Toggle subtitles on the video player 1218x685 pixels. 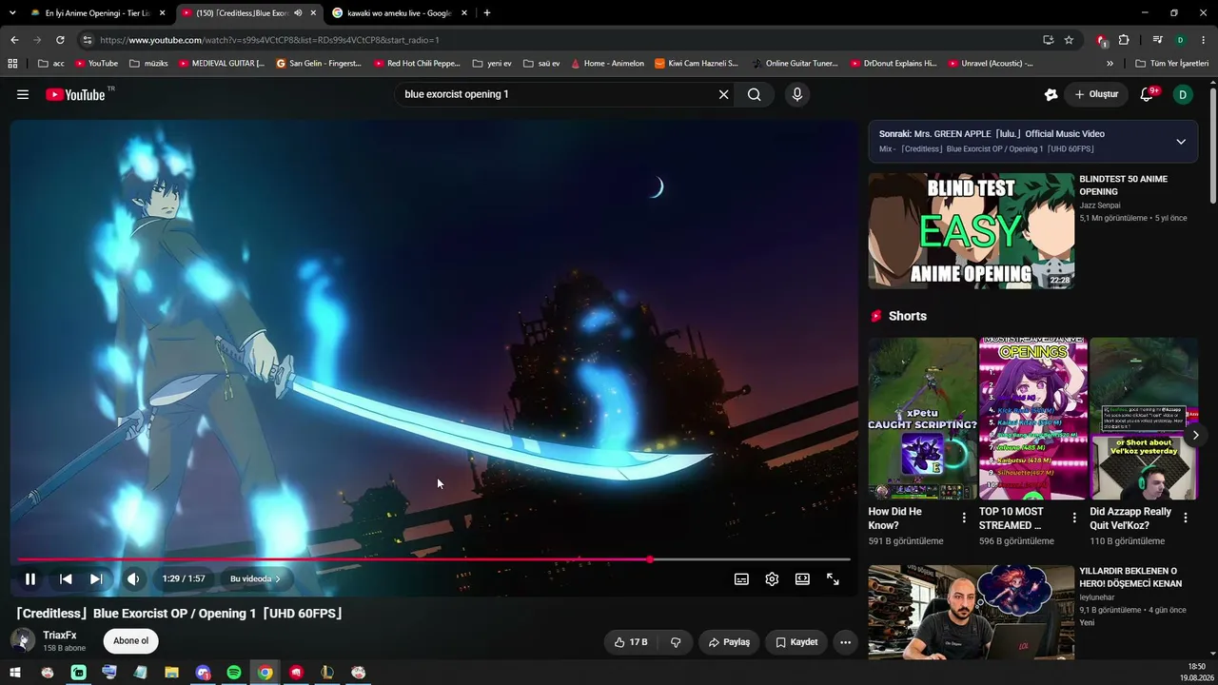click(x=741, y=578)
